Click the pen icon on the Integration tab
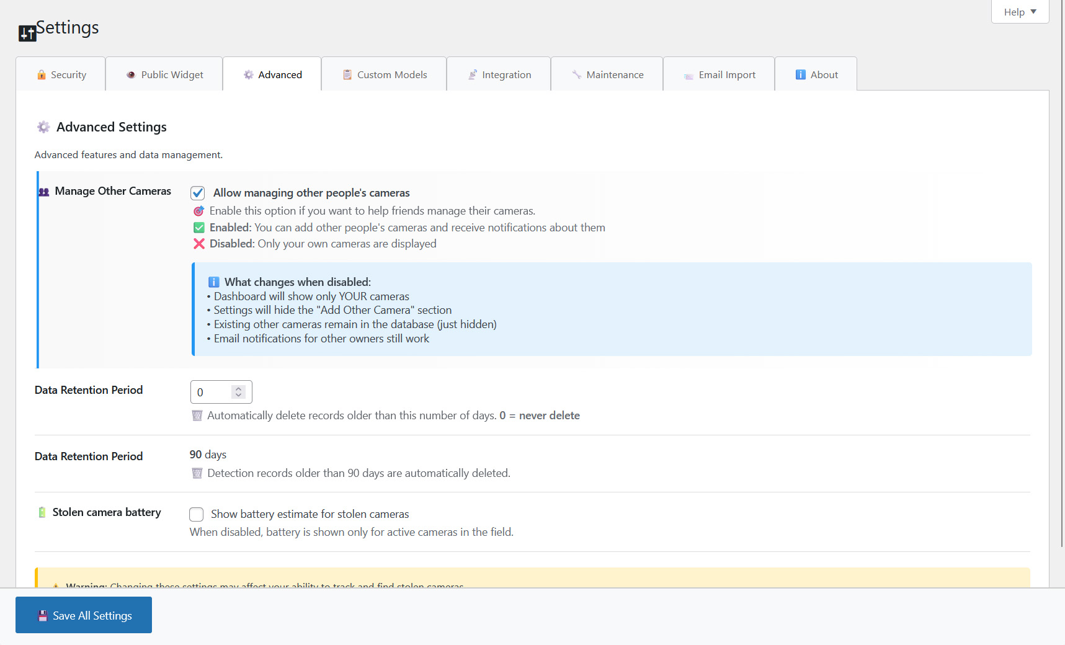Image resolution: width=1065 pixels, height=645 pixels. (x=472, y=74)
